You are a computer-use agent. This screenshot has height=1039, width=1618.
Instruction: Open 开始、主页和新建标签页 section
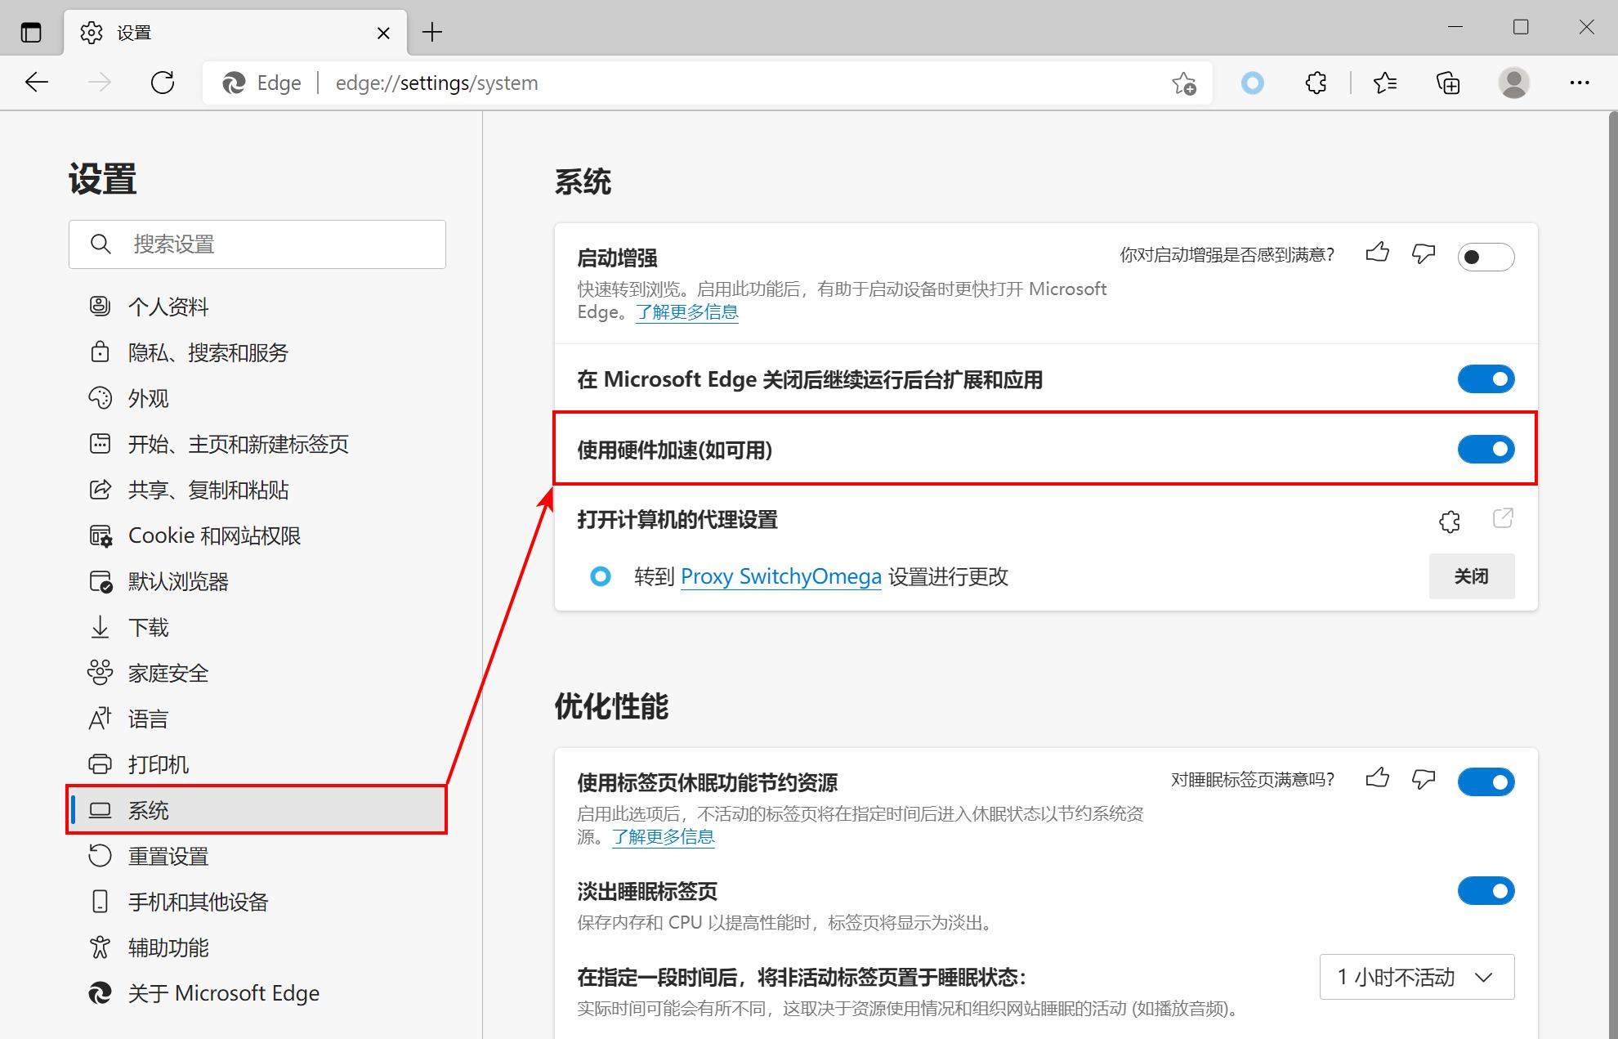(x=257, y=444)
